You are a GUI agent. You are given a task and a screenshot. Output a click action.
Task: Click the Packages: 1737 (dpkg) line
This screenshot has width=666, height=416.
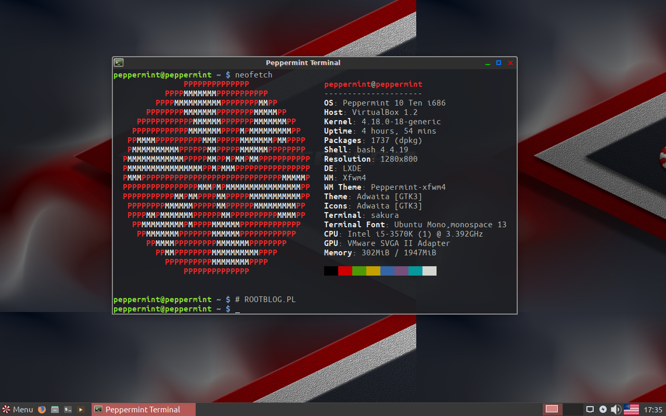coord(373,140)
